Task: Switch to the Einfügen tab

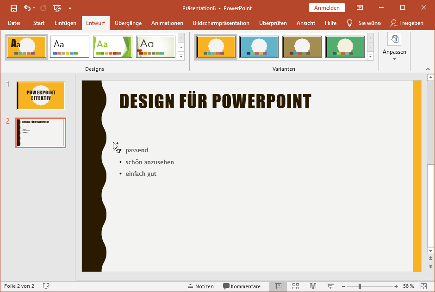Action: [65, 23]
